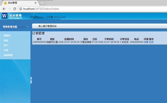
Task: Collapse the 常用快捷功能 sidebar section
Action: click(x=28, y=27)
